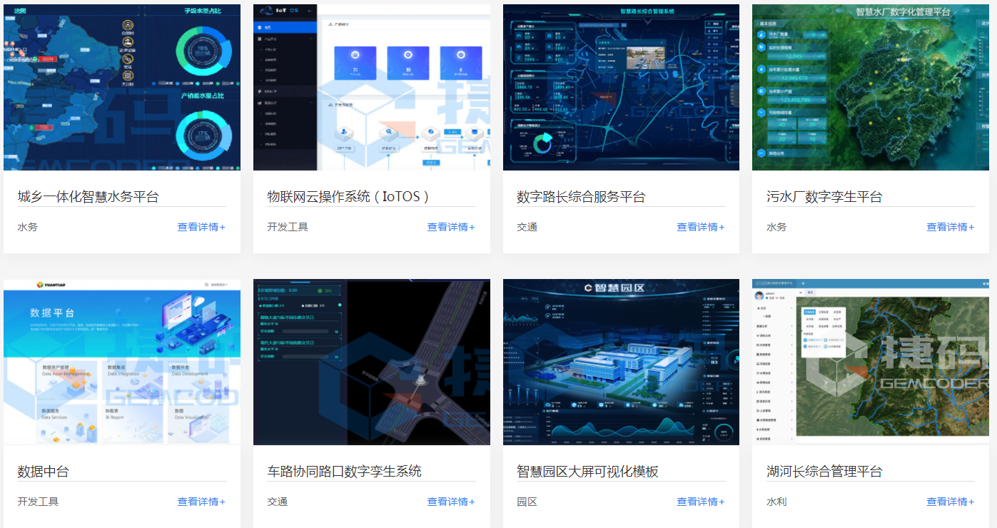Click the 湖河长综合管理平台 card title
The width and height of the screenshot is (997, 528).
[824, 472]
